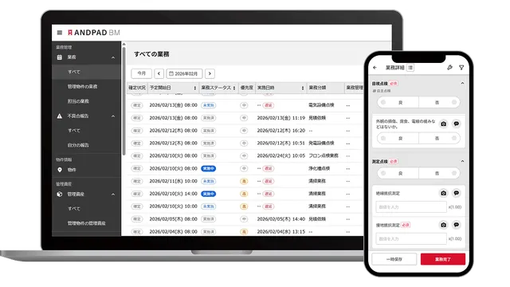The height and width of the screenshot is (287, 510).
Task: Click the date 2026/02/04(水) 08:00
Action: [174, 232]
